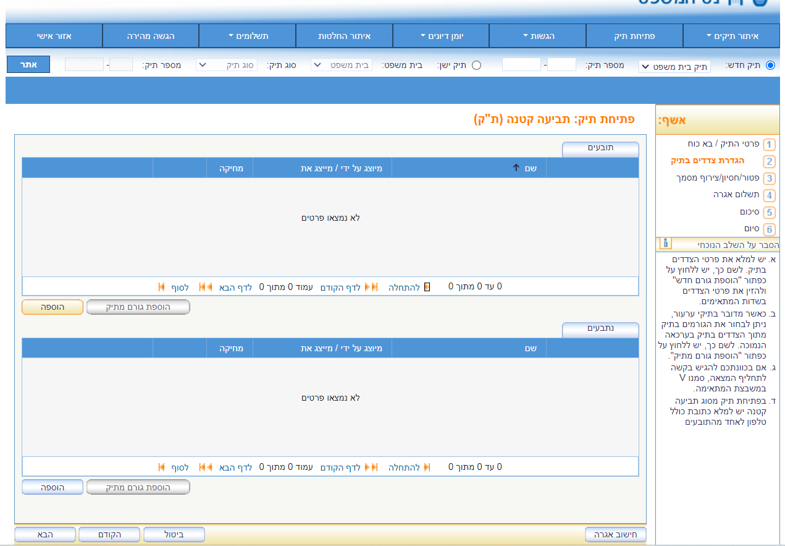Click the הבא button

45,535
